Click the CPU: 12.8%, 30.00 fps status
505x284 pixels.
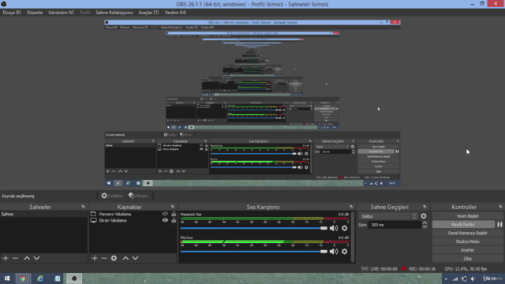point(466,269)
